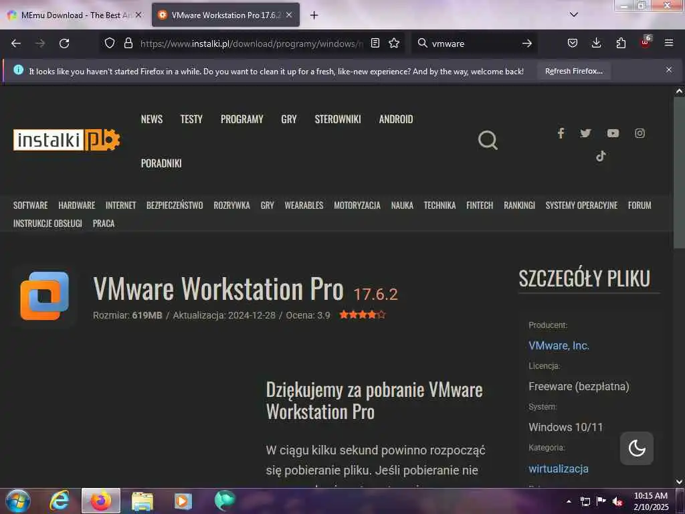Open the instalki TikTok profile
685x514 pixels.
[x=601, y=156]
